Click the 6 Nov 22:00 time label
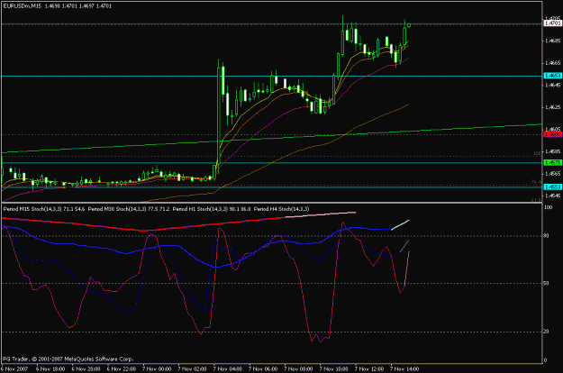The image size is (563, 373). pos(122,368)
